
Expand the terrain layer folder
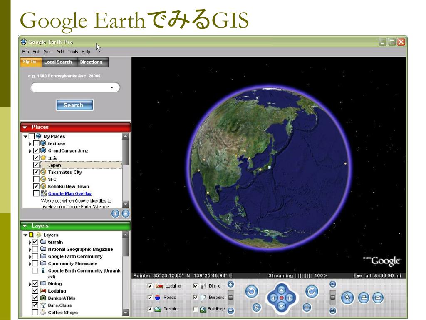click(x=30, y=242)
